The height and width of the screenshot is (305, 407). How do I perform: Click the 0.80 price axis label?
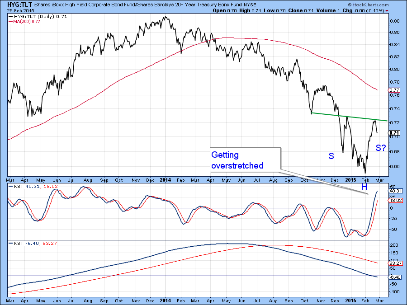coord(395,69)
